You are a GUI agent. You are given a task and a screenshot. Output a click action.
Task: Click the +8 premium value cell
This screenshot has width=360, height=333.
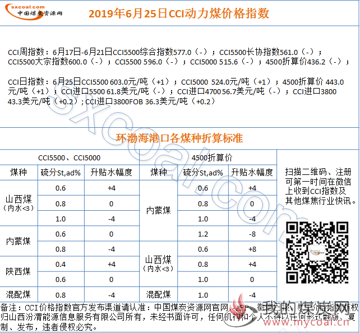coord(252,249)
